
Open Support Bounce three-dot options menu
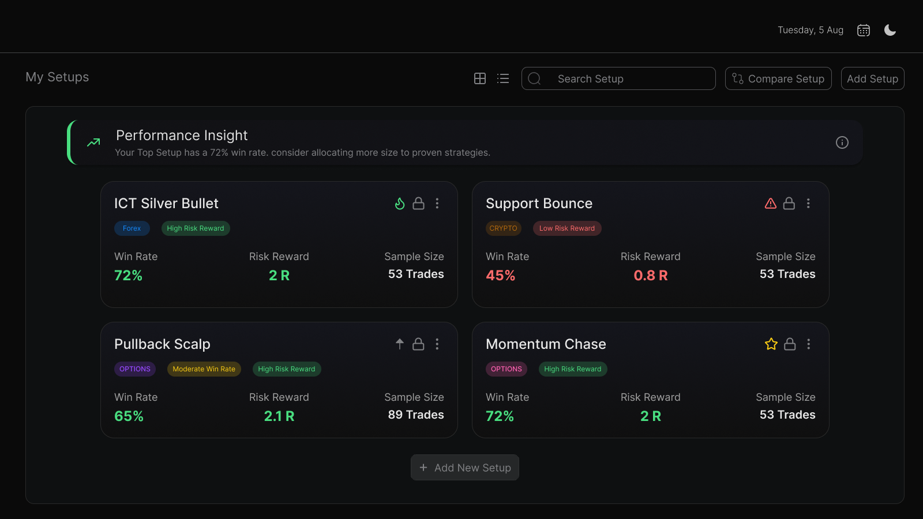808,204
